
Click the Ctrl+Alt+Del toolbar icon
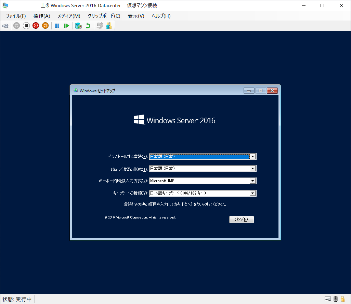tap(5, 26)
